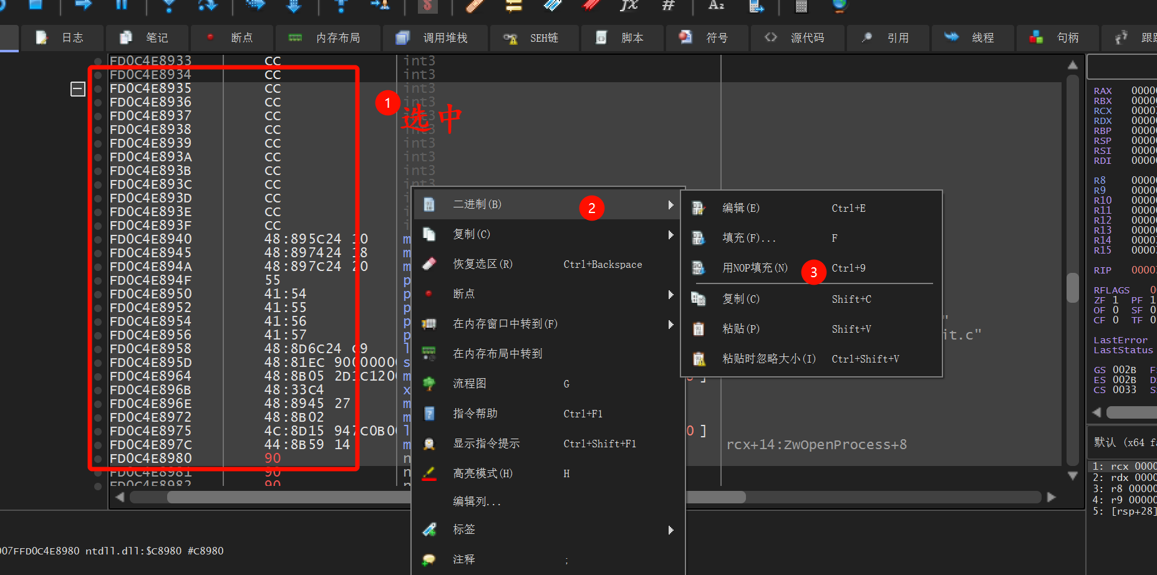The width and height of the screenshot is (1157, 575).
Task: Toggle breakpoint dot at FD0C4E8980
Action: 98,459
